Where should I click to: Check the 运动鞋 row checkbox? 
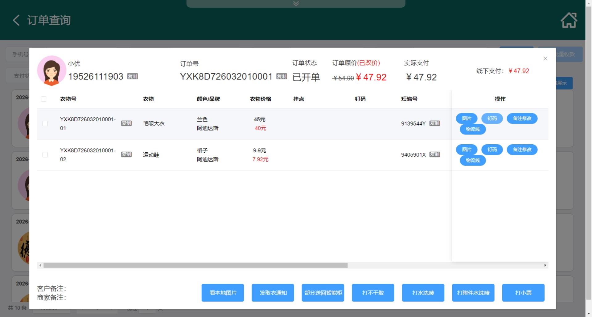pyautogui.click(x=45, y=154)
